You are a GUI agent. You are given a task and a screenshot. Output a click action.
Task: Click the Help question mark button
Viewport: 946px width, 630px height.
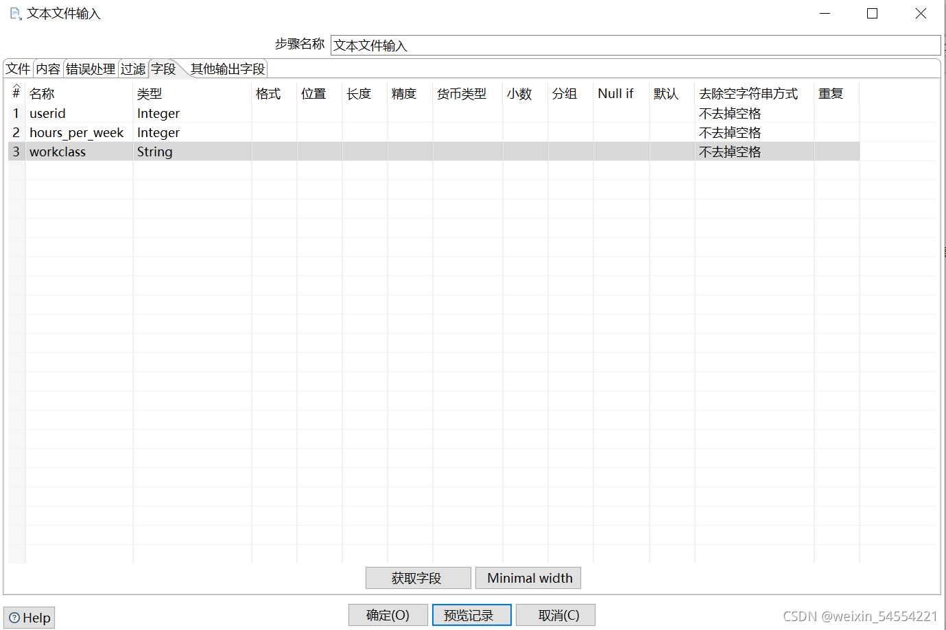[x=29, y=618]
